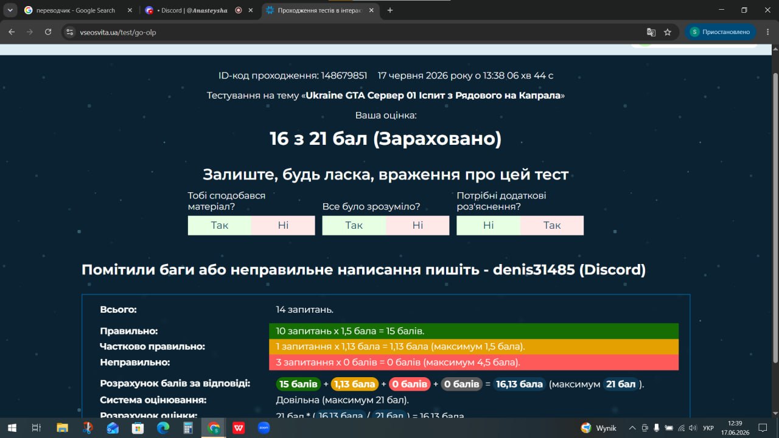Switch to the Google Search tab
This screenshot has height=438, width=779.
tap(78, 10)
